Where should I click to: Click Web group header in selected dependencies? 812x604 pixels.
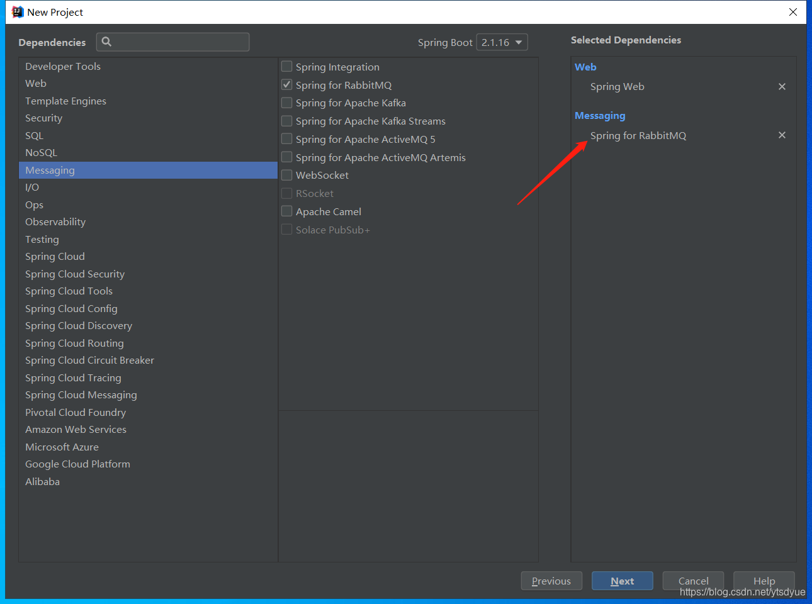click(585, 67)
